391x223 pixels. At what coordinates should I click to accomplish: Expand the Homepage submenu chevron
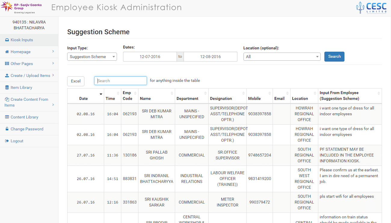click(x=53, y=51)
